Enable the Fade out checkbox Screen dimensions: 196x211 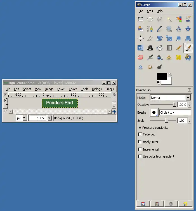(x=140, y=134)
